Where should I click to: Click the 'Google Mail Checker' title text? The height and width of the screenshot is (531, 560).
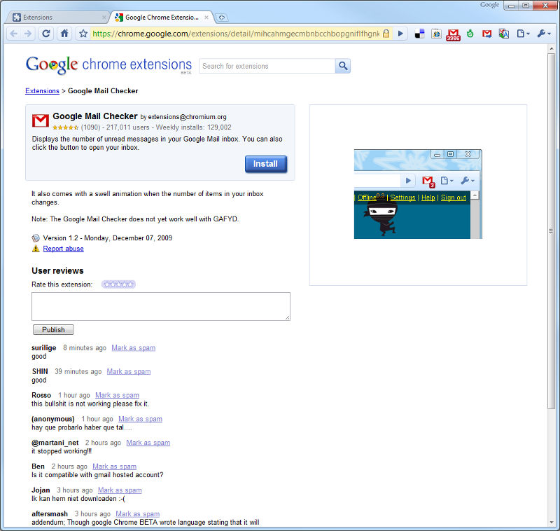(95, 116)
